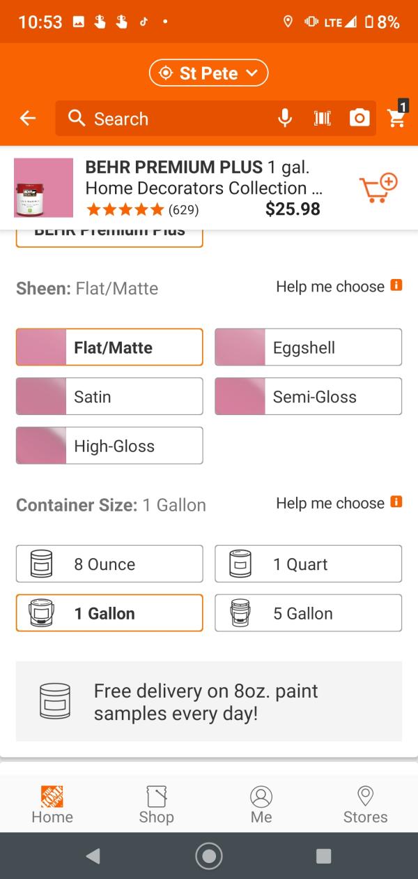Image resolution: width=418 pixels, height=879 pixels.
Task: Click Help me choose for Sheen
Action: [330, 287]
